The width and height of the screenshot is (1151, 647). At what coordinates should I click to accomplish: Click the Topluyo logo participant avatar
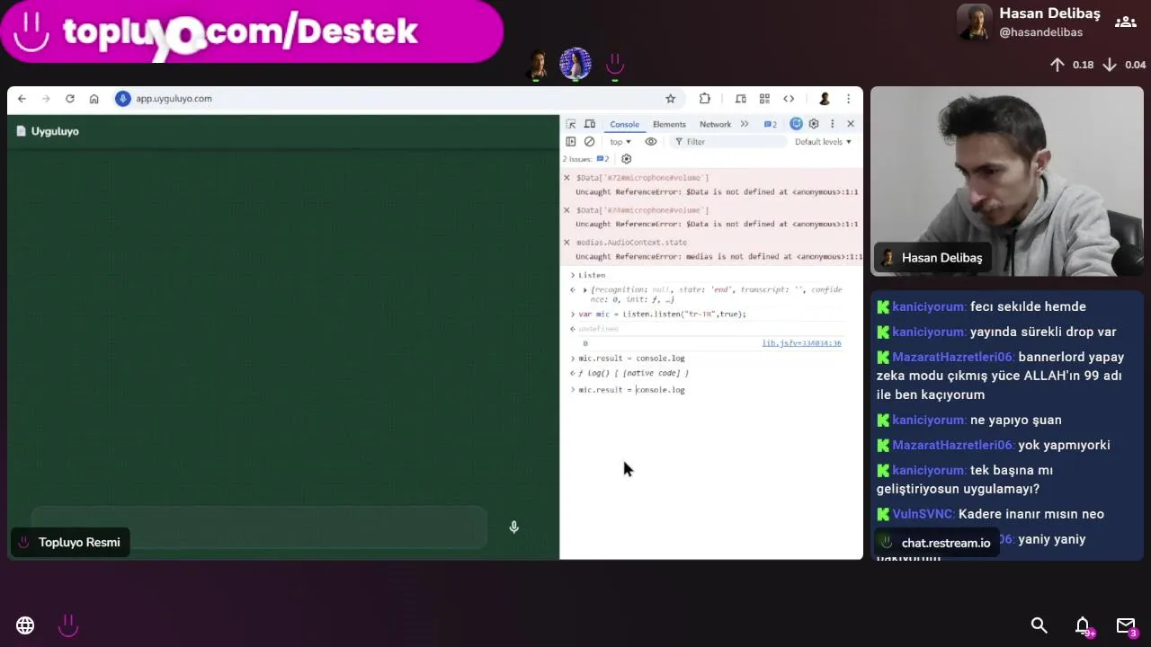pyautogui.click(x=615, y=65)
